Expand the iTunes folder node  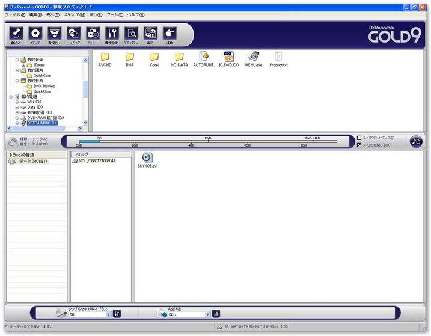(x=23, y=65)
